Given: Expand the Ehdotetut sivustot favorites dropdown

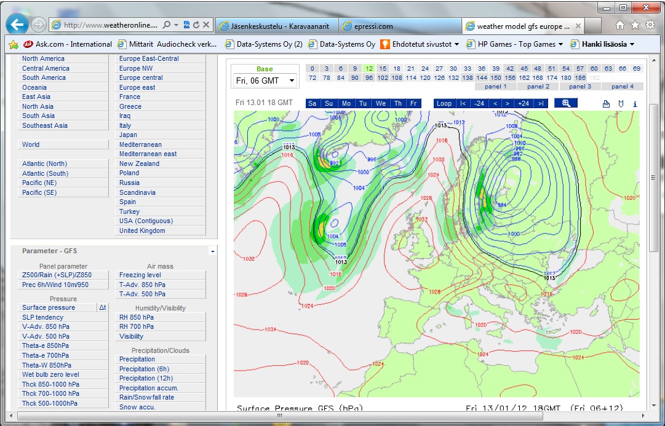Looking at the screenshot, I should (x=456, y=44).
